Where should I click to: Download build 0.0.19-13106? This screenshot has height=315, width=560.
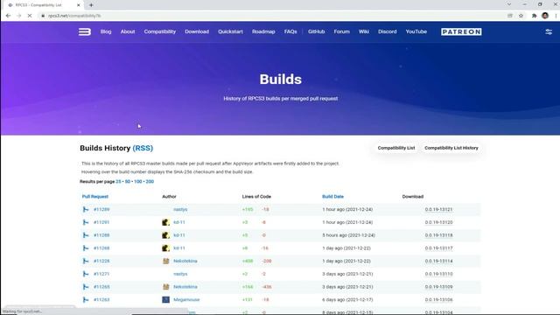(438, 299)
